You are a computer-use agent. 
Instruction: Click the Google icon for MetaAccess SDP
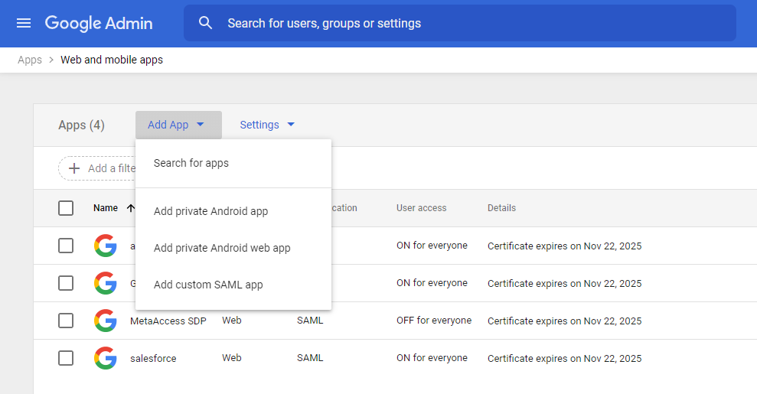tap(106, 321)
